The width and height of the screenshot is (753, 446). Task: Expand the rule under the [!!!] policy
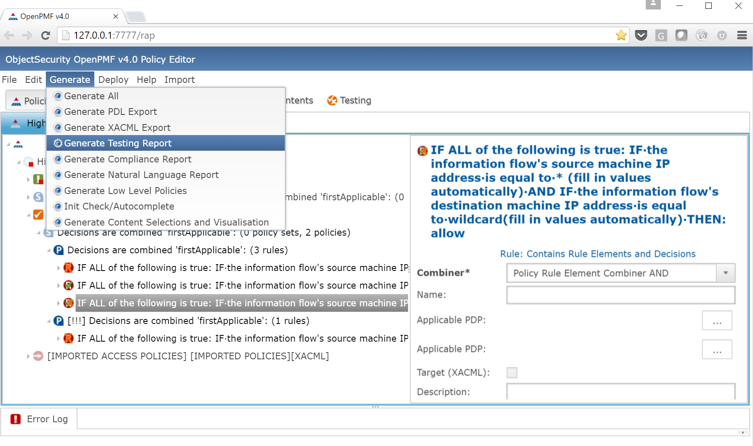[58, 338]
